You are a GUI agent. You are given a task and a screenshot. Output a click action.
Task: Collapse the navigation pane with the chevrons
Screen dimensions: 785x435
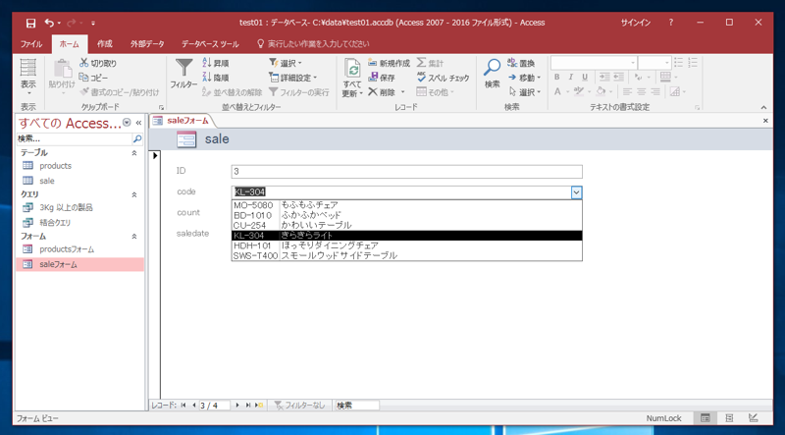(x=138, y=123)
